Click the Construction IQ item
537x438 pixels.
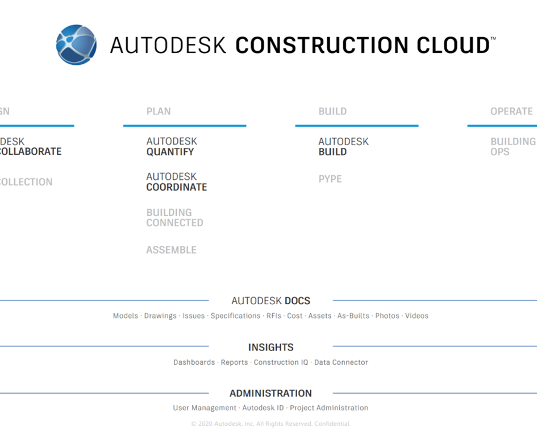281,362
